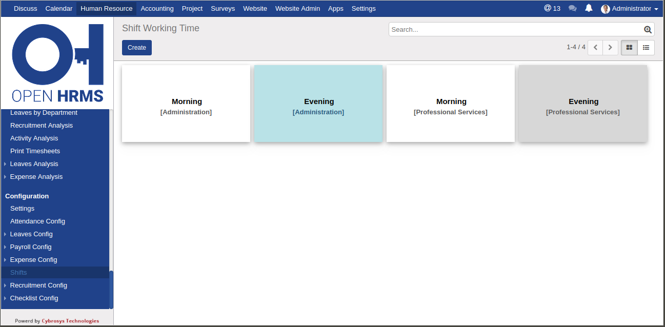
Task: Open Evening Administration shift card
Action: point(318,104)
